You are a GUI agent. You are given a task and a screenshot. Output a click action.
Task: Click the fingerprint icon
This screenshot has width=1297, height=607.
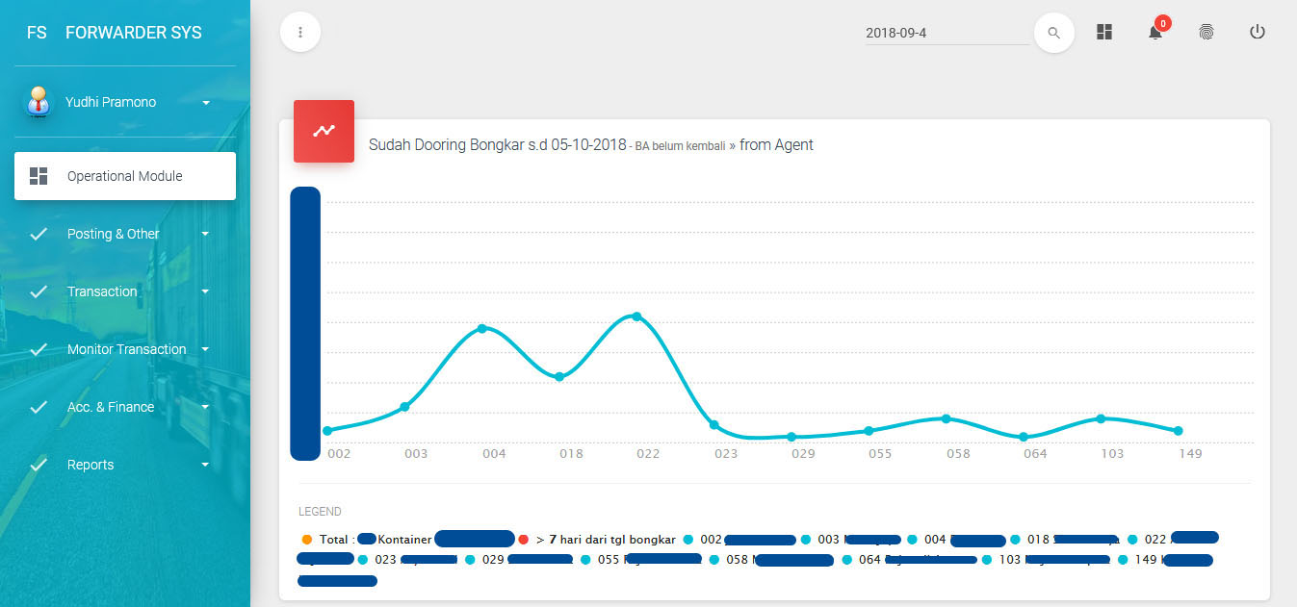pos(1206,32)
